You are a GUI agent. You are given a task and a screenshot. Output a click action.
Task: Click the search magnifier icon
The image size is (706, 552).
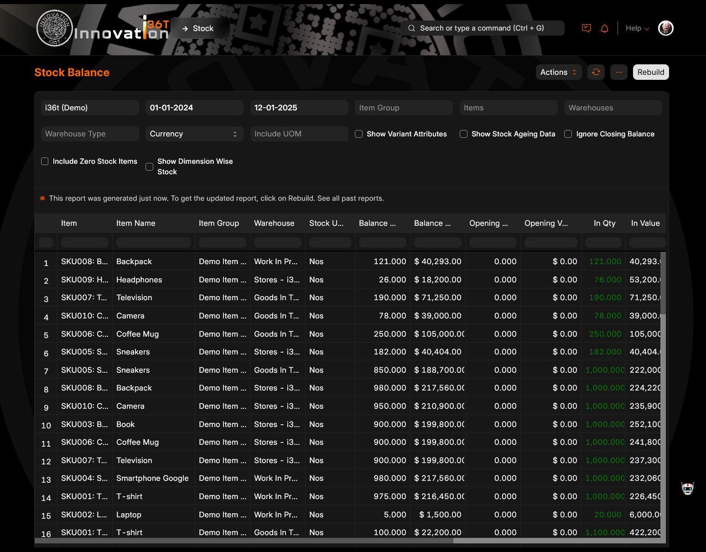tap(411, 28)
